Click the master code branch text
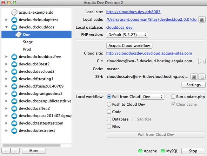The image size is (207, 156). (113, 69)
